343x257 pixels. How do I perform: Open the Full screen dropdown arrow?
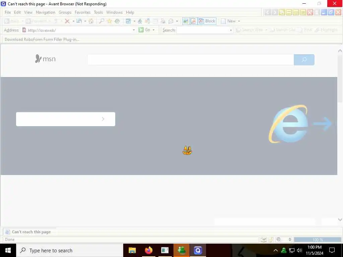click(x=134, y=21)
